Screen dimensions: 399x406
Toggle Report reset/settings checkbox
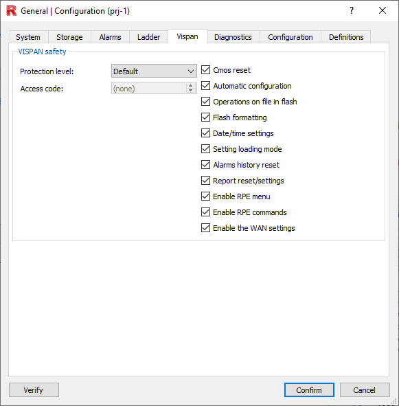(x=205, y=181)
